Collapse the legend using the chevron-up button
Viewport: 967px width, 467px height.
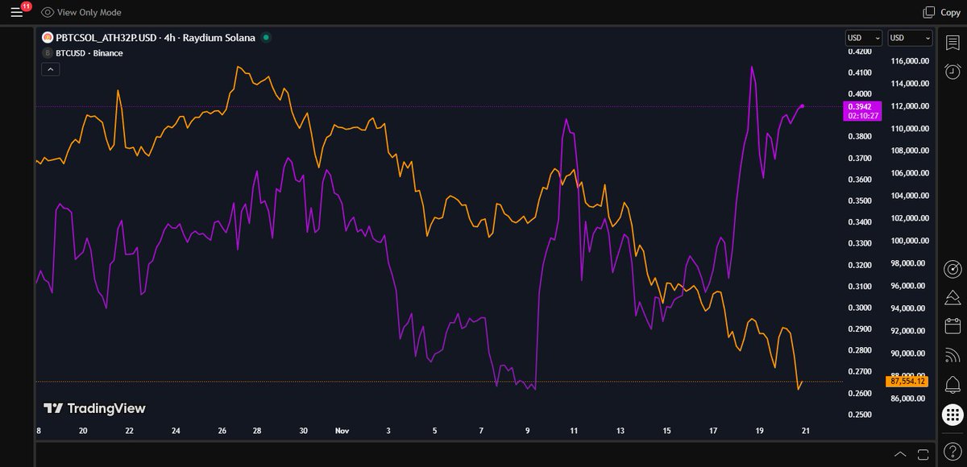click(50, 70)
